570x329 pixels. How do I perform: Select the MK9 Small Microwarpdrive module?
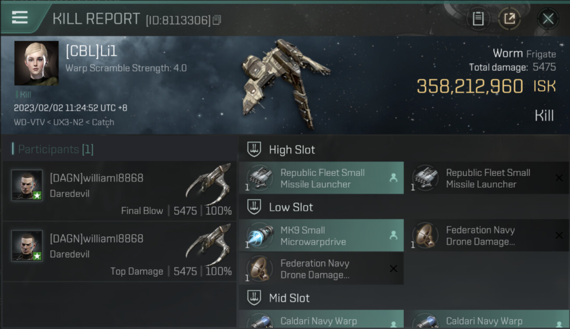pos(321,236)
